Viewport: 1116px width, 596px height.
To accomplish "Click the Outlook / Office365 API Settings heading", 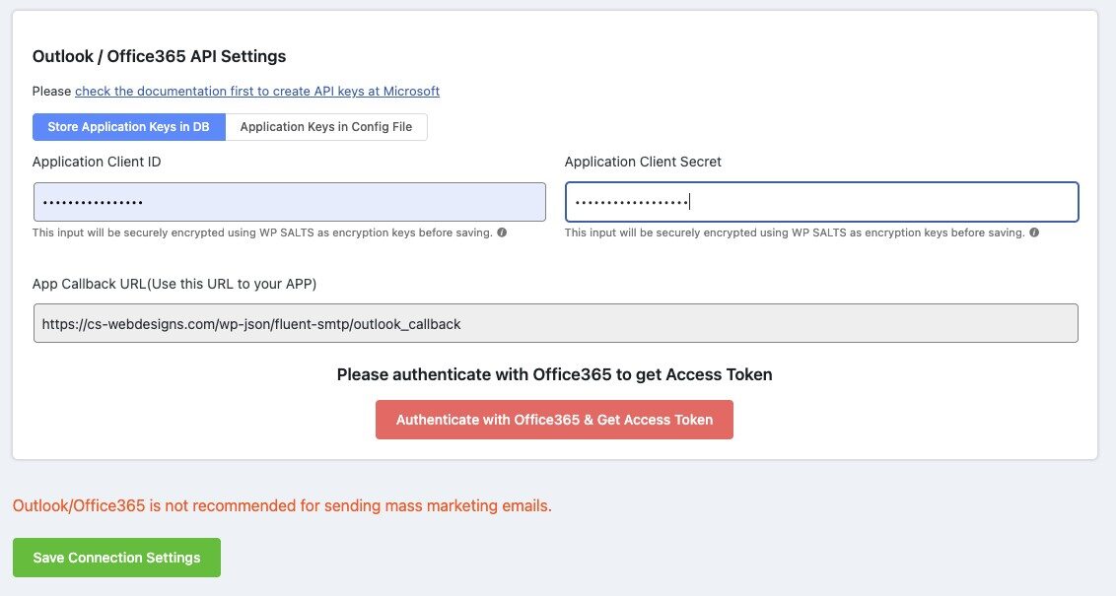I will pyautogui.click(x=159, y=57).
